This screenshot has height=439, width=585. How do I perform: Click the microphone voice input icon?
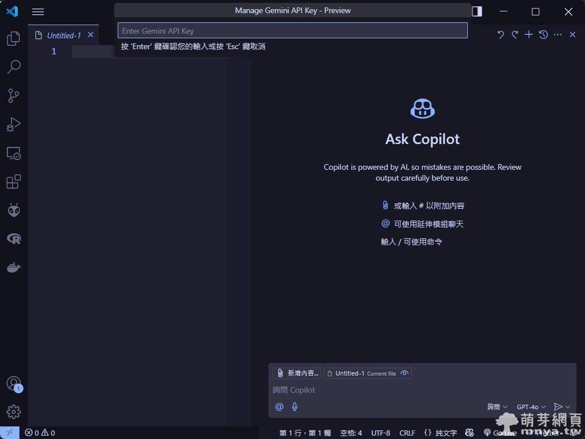pyautogui.click(x=295, y=407)
